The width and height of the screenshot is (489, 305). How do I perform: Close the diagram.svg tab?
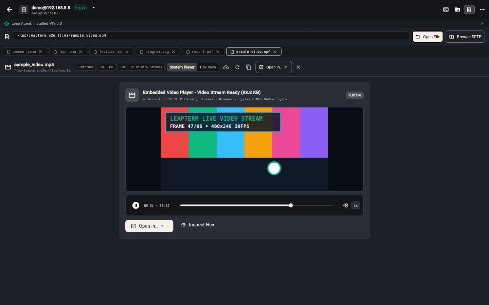point(174,52)
